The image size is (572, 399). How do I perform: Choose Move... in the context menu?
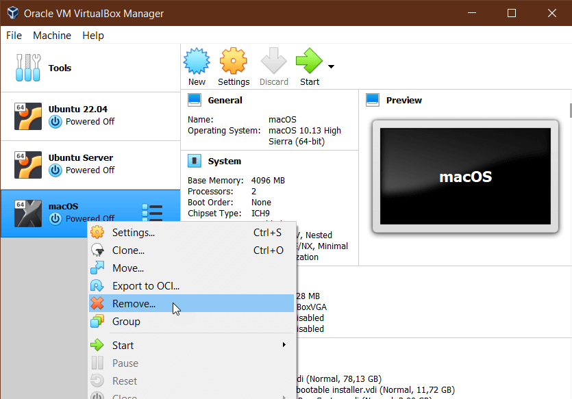point(192,268)
